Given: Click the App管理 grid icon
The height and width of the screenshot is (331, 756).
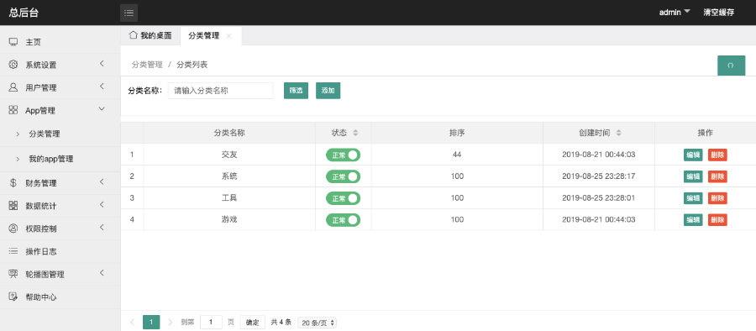Looking at the screenshot, I should coord(13,110).
